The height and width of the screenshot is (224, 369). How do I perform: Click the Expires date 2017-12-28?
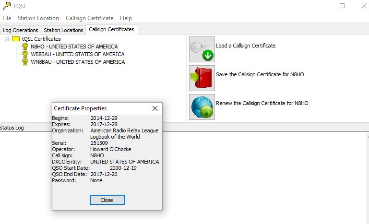click(x=104, y=124)
